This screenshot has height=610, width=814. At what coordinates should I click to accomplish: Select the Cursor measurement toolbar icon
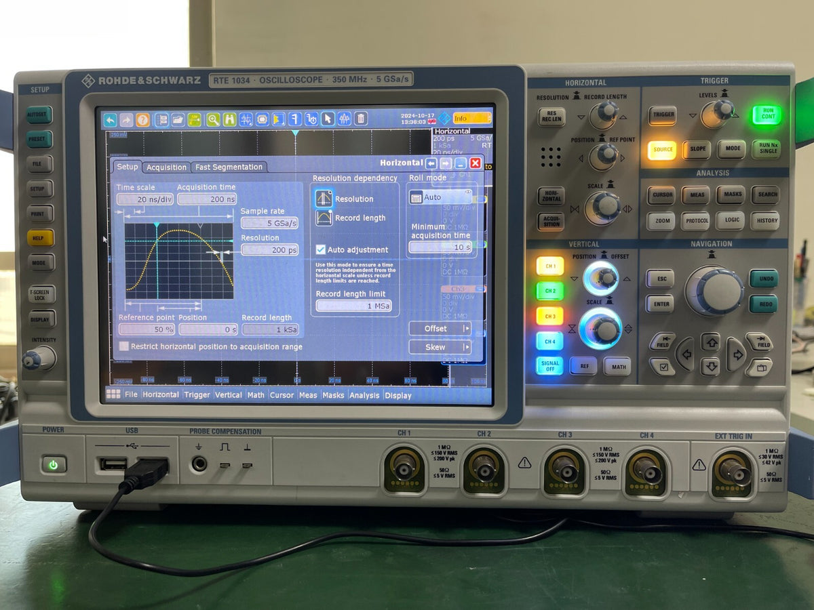click(246, 119)
